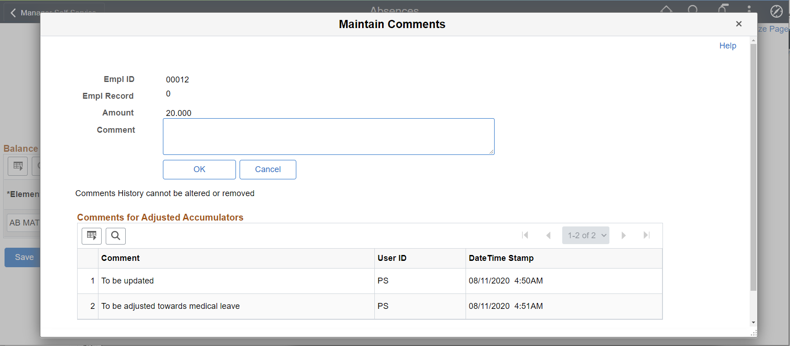
Task: Click 'Comments History cannot be altered' note
Action: pyautogui.click(x=165, y=193)
